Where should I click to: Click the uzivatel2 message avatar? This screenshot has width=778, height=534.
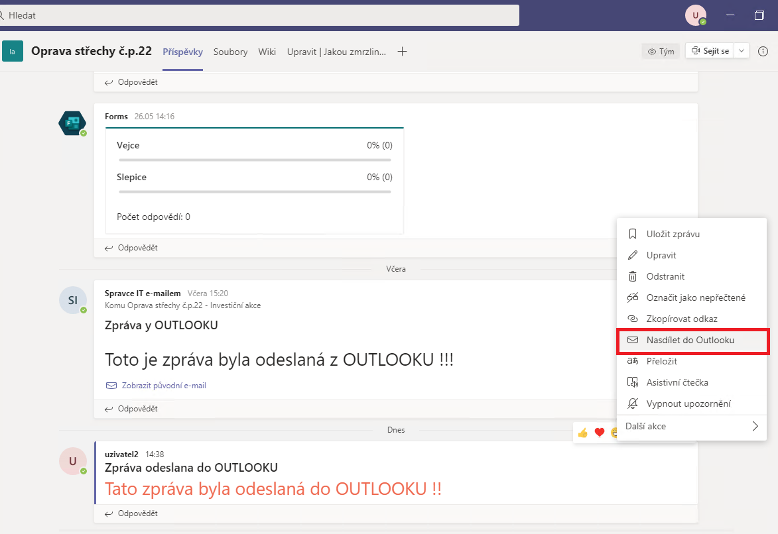click(73, 461)
